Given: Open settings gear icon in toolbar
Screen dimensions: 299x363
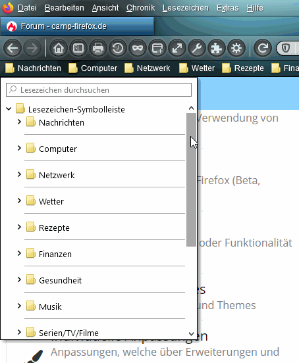Looking at the screenshot, I should pyautogui.click(x=236, y=48).
